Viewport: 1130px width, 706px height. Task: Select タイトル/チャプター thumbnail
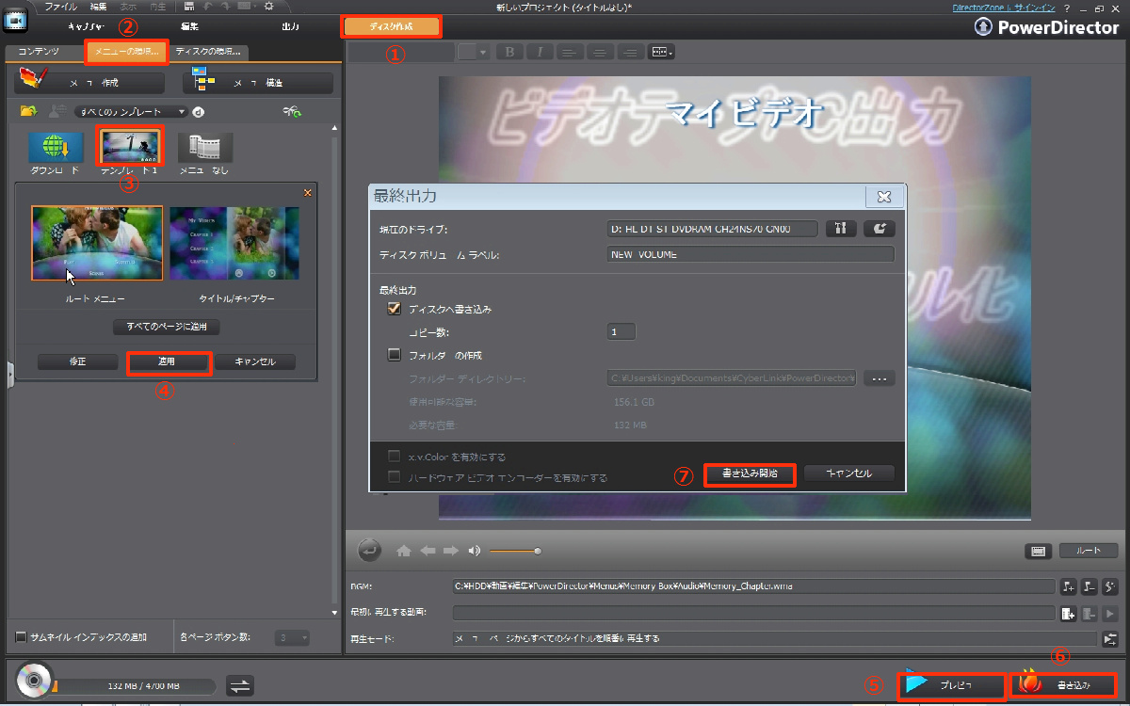tap(234, 244)
